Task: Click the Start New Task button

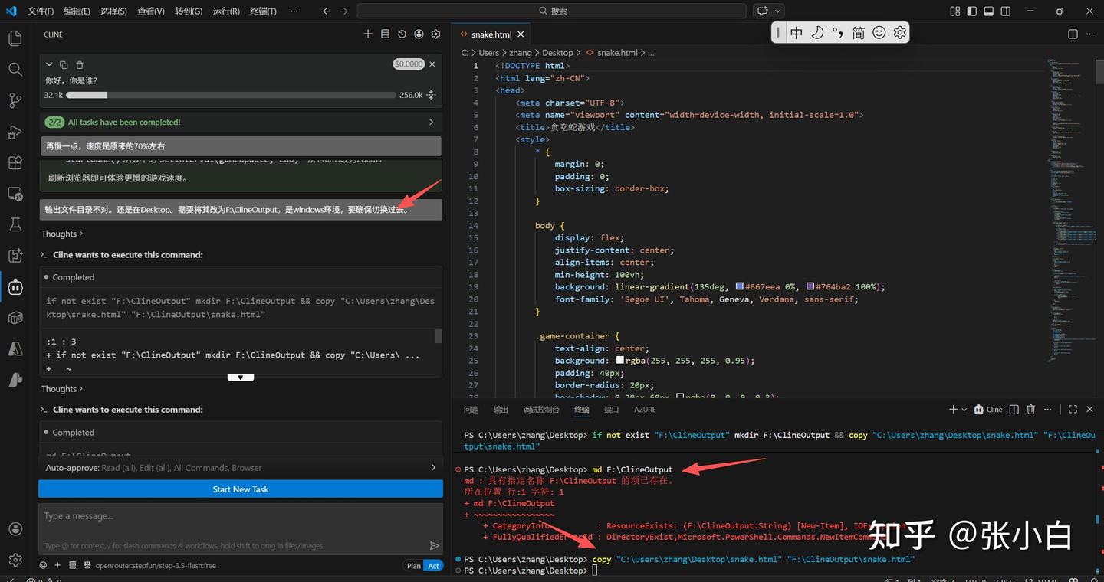Action: (241, 489)
